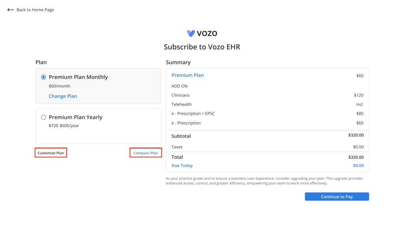Click the Premium Plan Monthly card title
Viewport: 404px width, 227px height.
click(79, 77)
